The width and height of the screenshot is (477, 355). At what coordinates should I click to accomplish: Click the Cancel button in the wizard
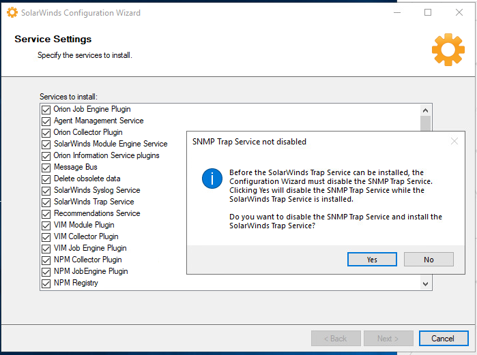point(444,338)
